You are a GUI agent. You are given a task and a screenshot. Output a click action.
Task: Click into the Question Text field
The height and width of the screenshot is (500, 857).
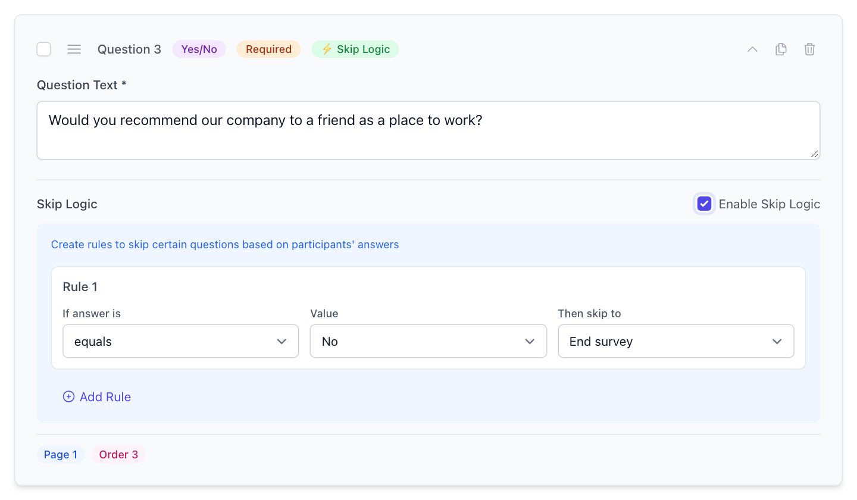[x=428, y=130]
